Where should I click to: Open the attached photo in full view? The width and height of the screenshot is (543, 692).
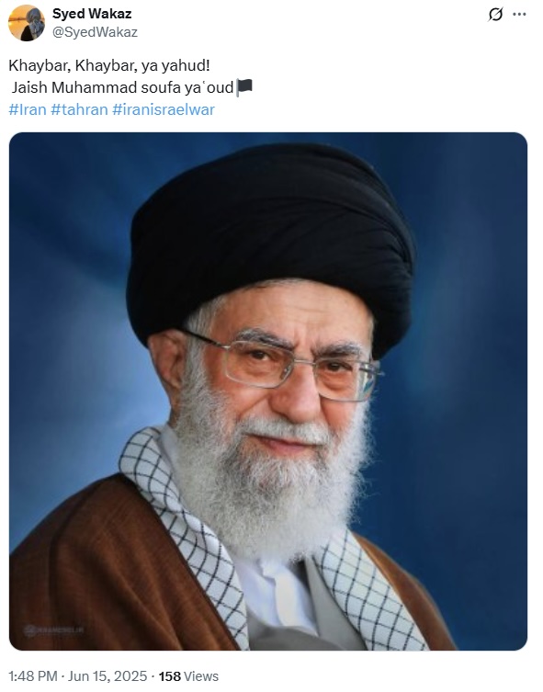268,391
